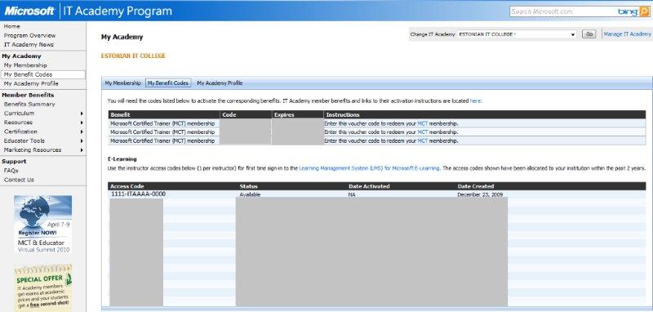The image size is (653, 312).
Task: Click the Member Benefits section heading
Action: tap(28, 95)
